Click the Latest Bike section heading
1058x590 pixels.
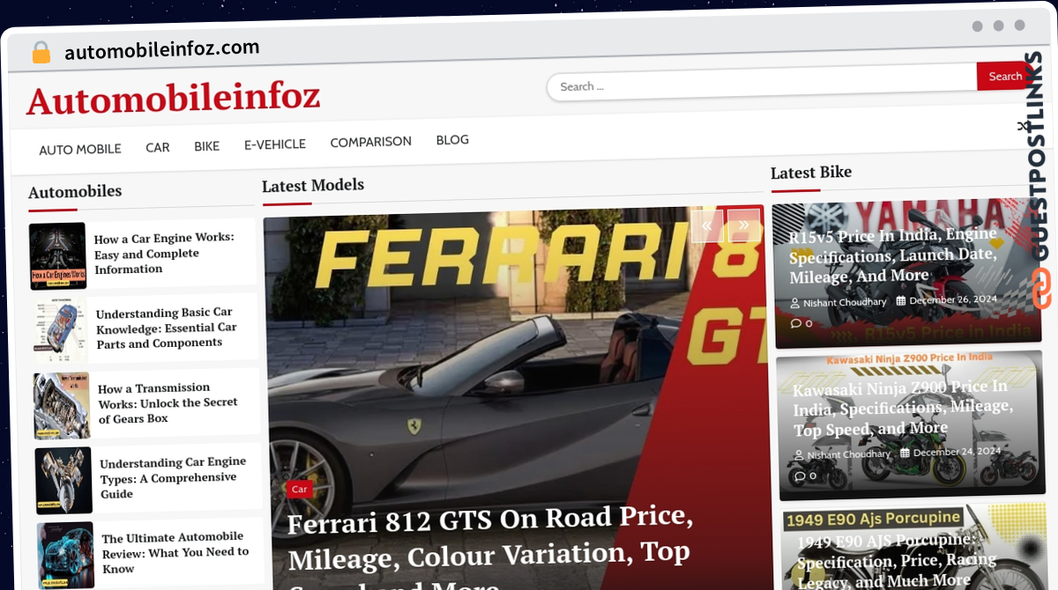tap(811, 173)
